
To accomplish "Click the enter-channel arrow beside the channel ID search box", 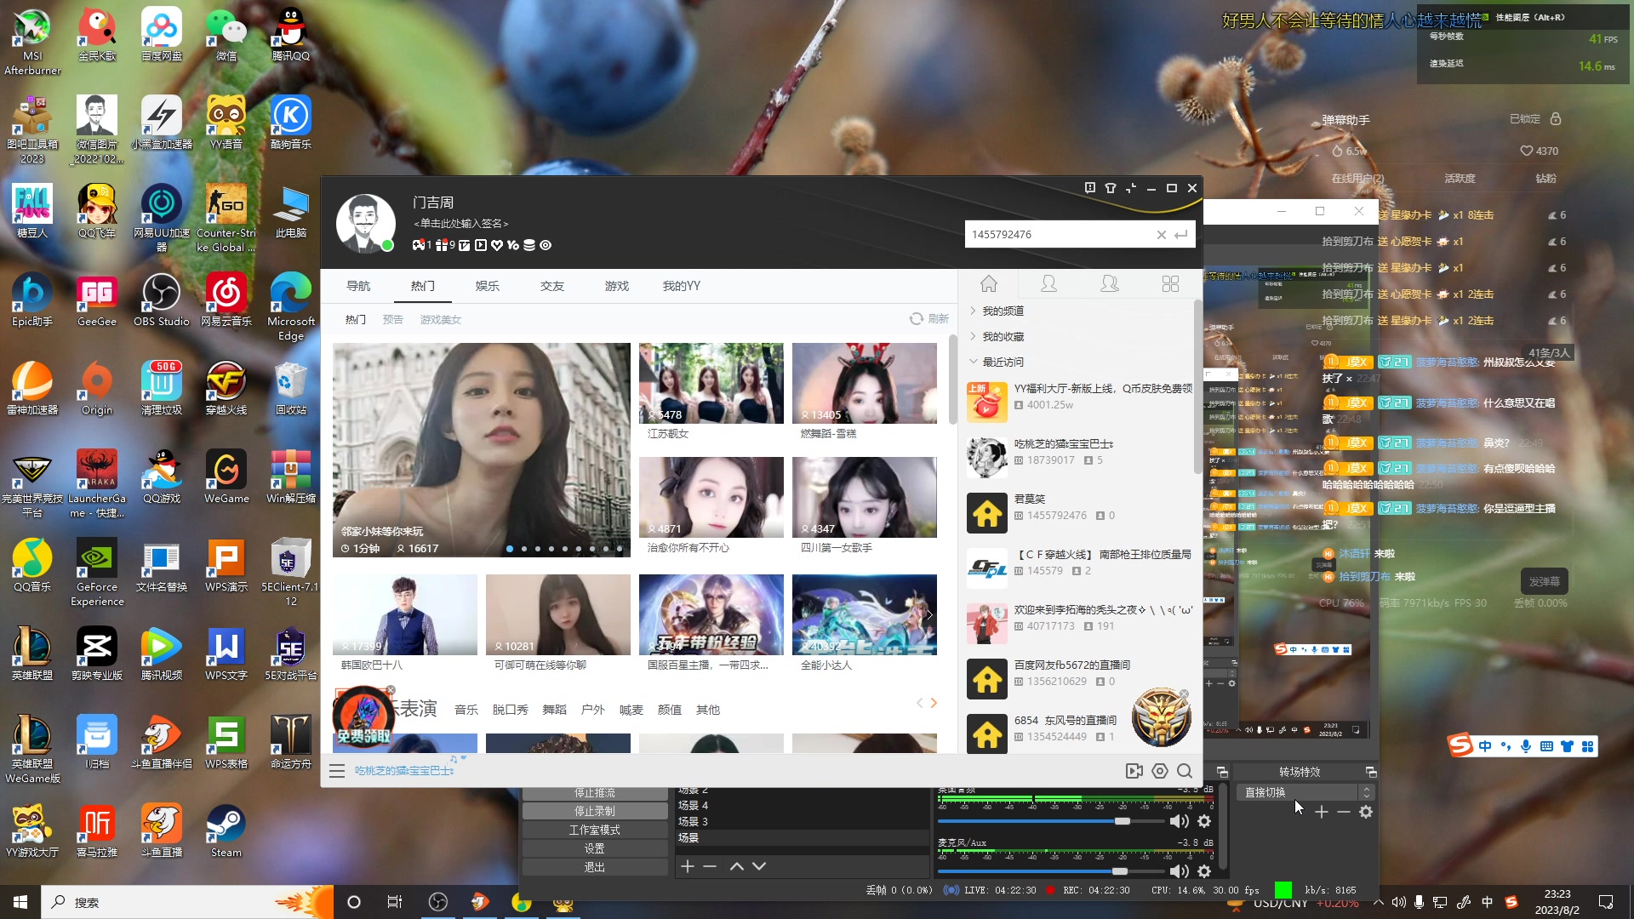I will 1181,235.
